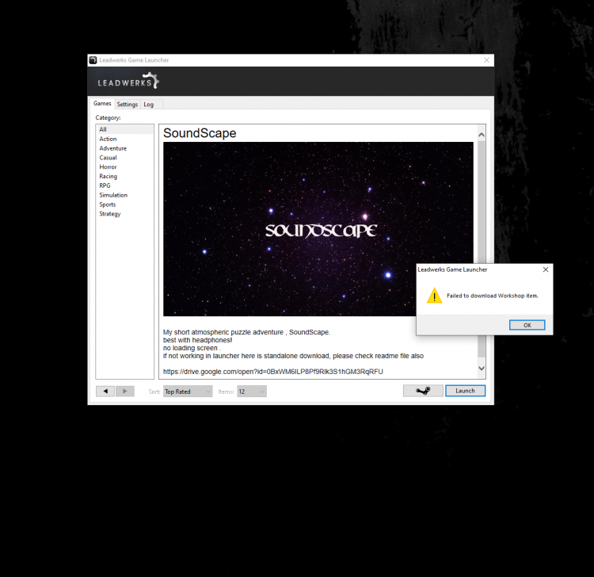Viewport: 594px width, 577px height.
Task: Click the SoundScape starfield thumbnail
Action: pyautogui.click(x=318, y=229)
